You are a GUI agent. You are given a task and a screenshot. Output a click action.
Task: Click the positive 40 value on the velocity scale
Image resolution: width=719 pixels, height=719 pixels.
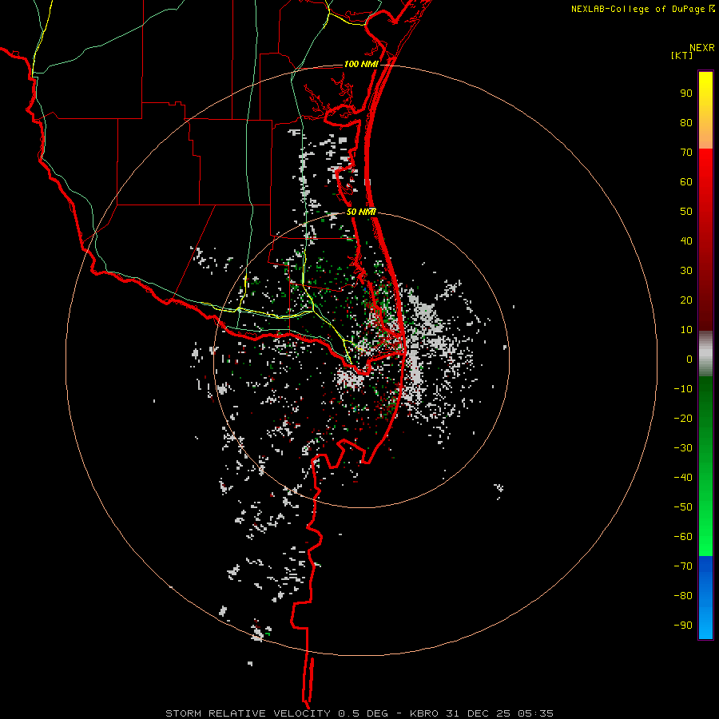click(x=686, y=240)
